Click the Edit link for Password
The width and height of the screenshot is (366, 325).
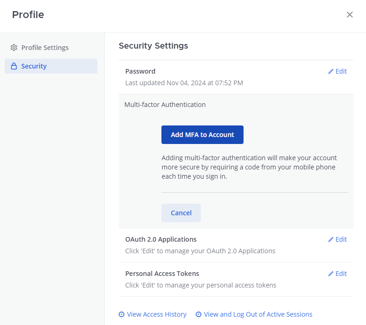(x=341, y=71)
